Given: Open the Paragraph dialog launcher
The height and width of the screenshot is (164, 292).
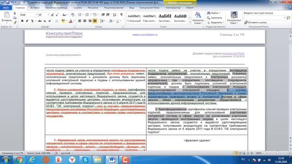Looking at the screenshot, I should [x=123, y=27].
